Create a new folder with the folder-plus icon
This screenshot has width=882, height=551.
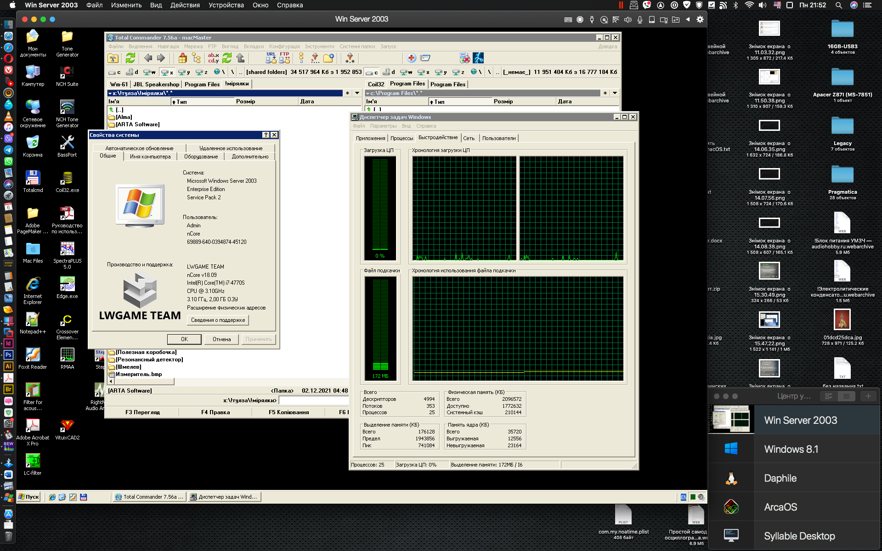[x=328, y=58]
